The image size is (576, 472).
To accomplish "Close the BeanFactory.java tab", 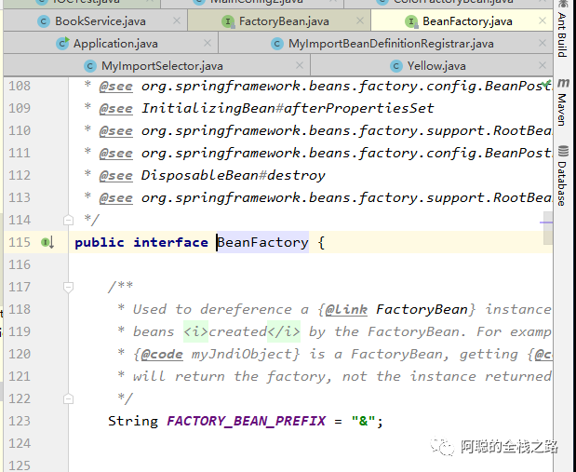I will [543, 21].
